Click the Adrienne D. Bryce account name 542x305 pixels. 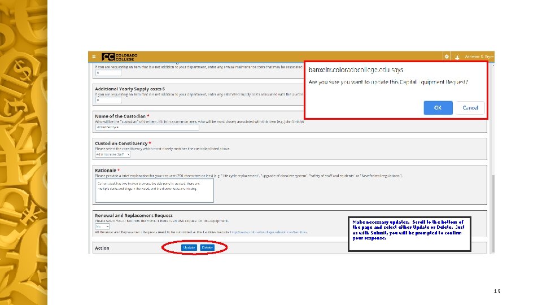(479, 56)
